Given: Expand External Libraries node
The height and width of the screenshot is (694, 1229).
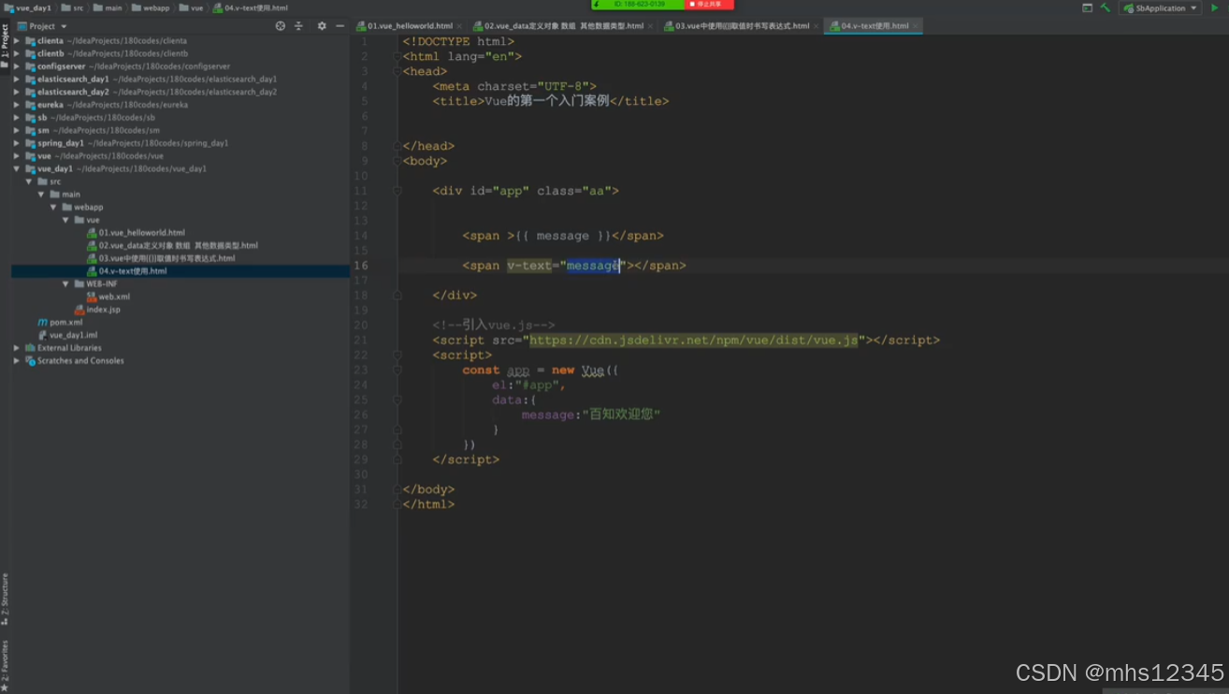Looking at the screenshot, I should (17, 348).
